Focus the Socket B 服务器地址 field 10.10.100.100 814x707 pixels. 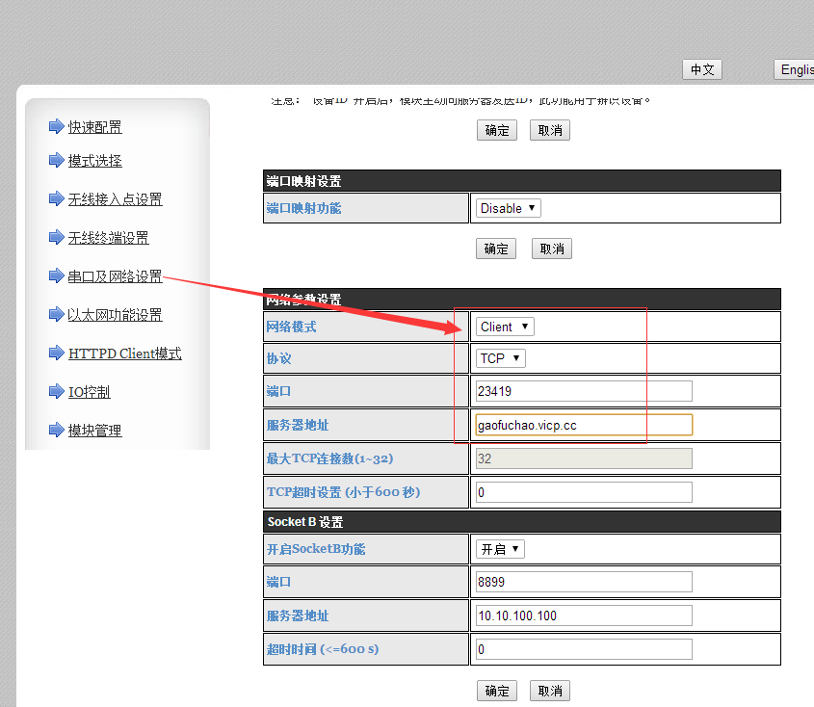584,615
